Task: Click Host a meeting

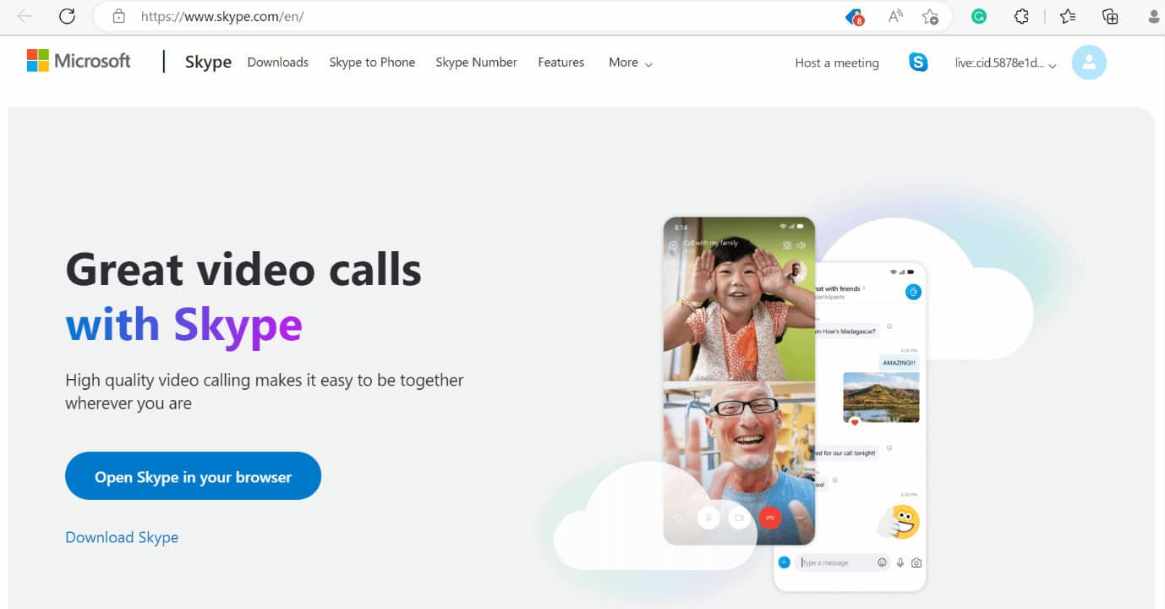Action: coord(837,63)
